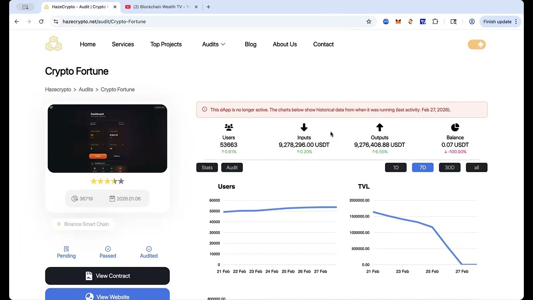This screenshot has width=533, height=300.
Task: Click the 9,278,296.00 USDT inputs value
Action: coord(304,145)
